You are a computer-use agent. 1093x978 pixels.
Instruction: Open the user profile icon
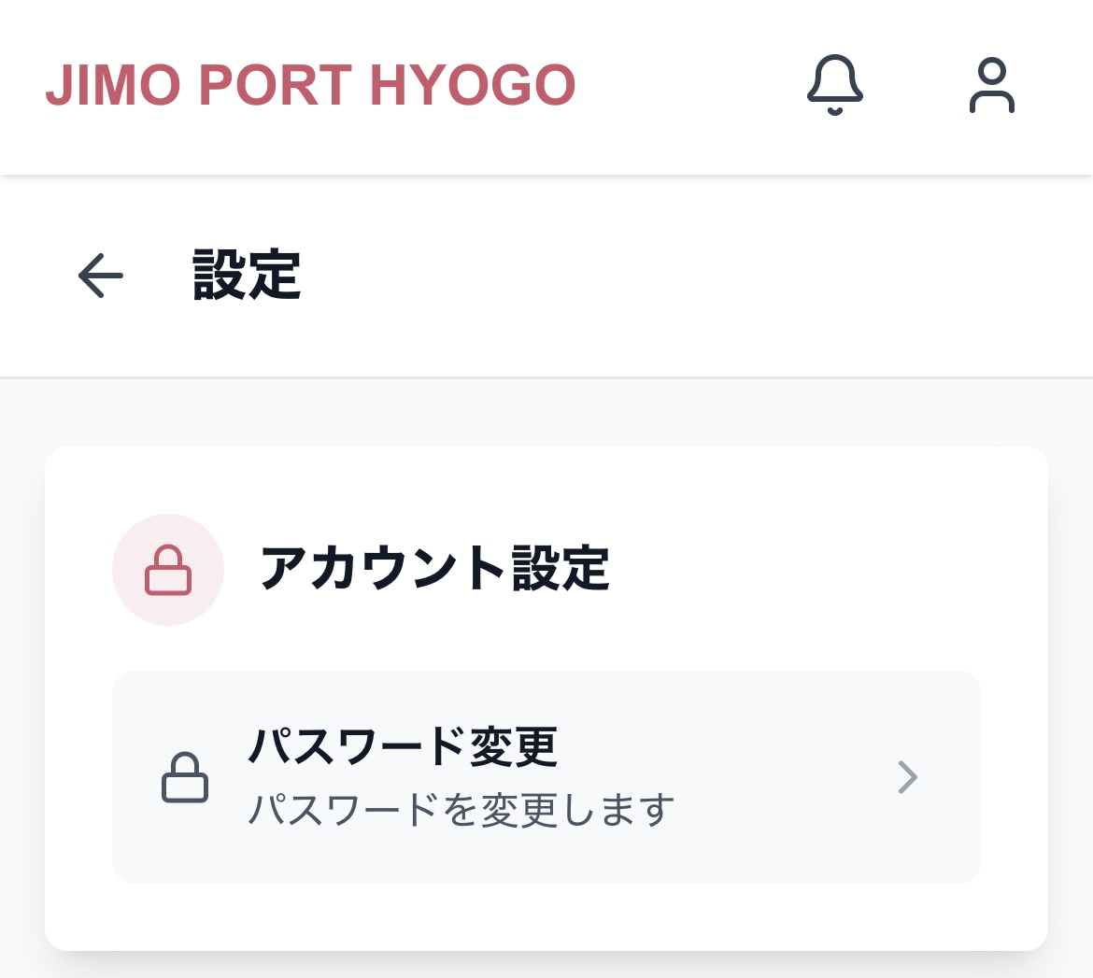(991, 86)
